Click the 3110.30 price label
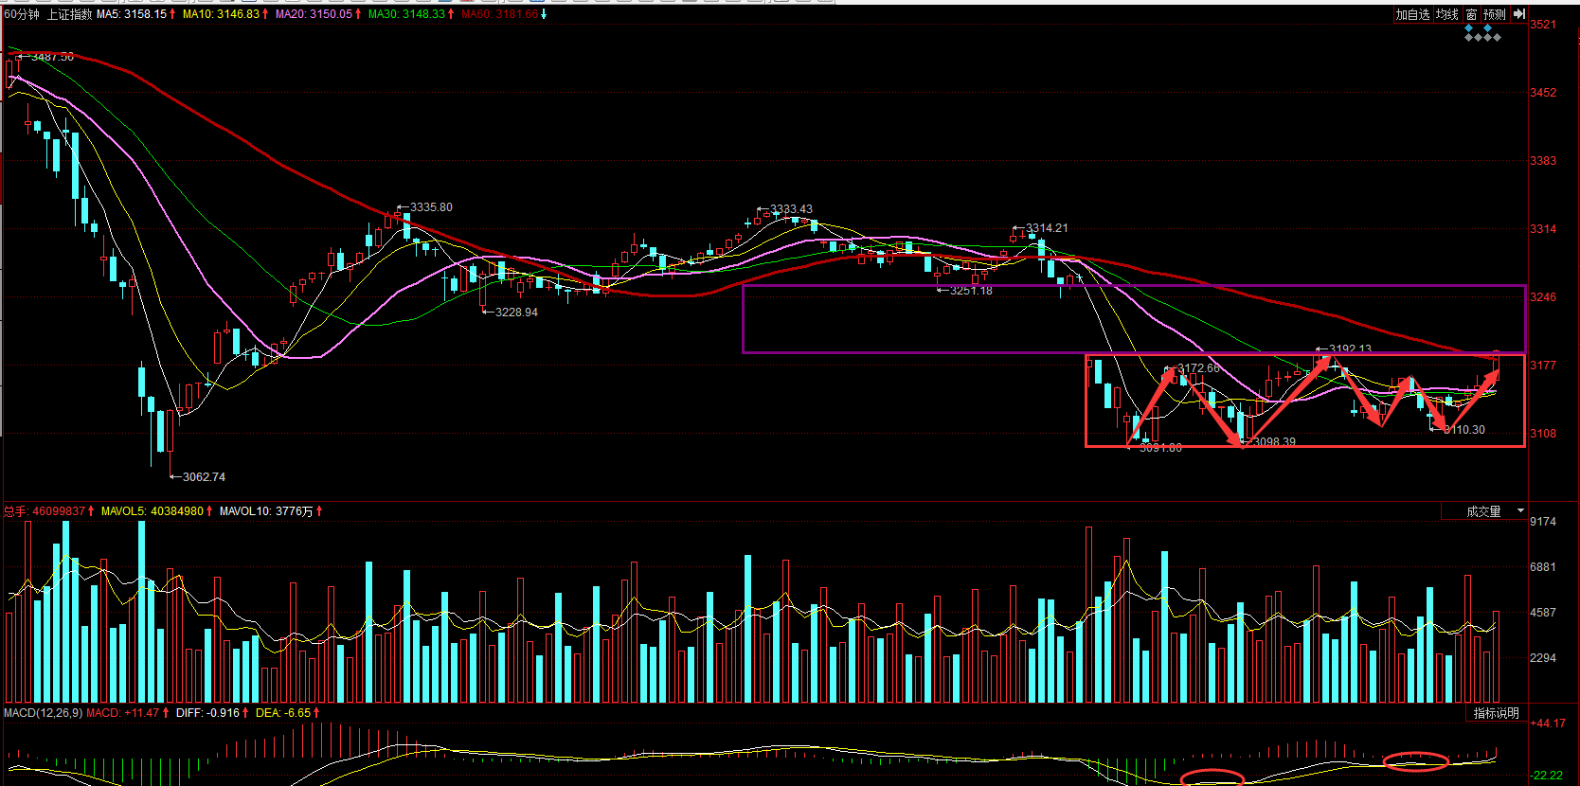 [1464, 430]
